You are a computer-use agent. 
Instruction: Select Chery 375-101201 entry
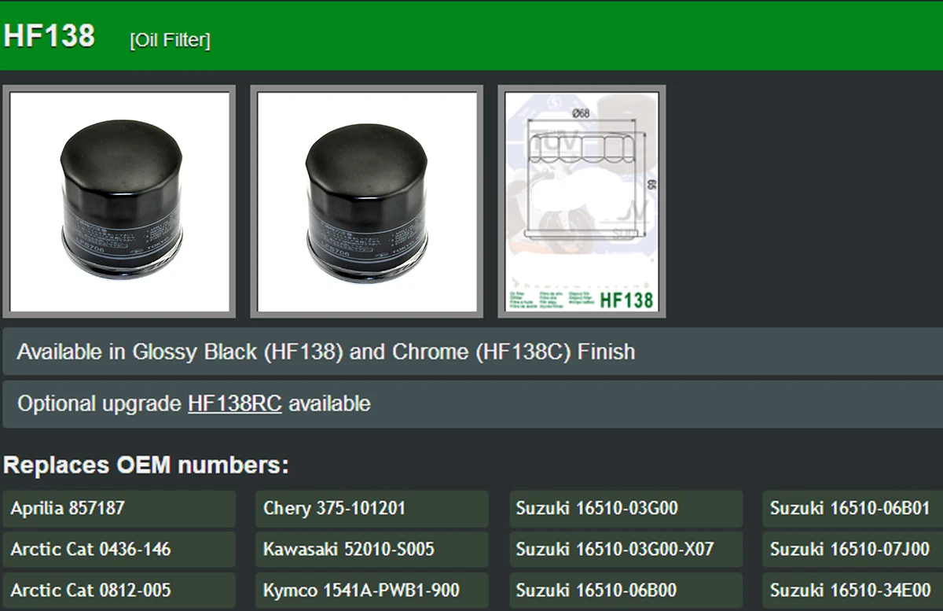click(x=372, y=509)
